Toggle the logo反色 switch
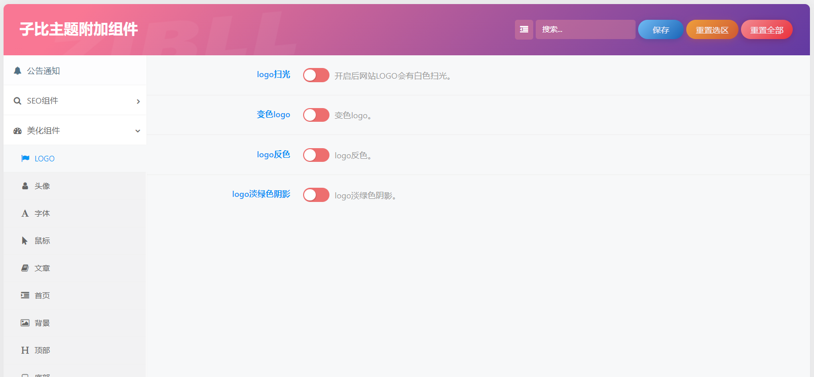This screenshot has width=814, height=377. click(x=316, y=155)
